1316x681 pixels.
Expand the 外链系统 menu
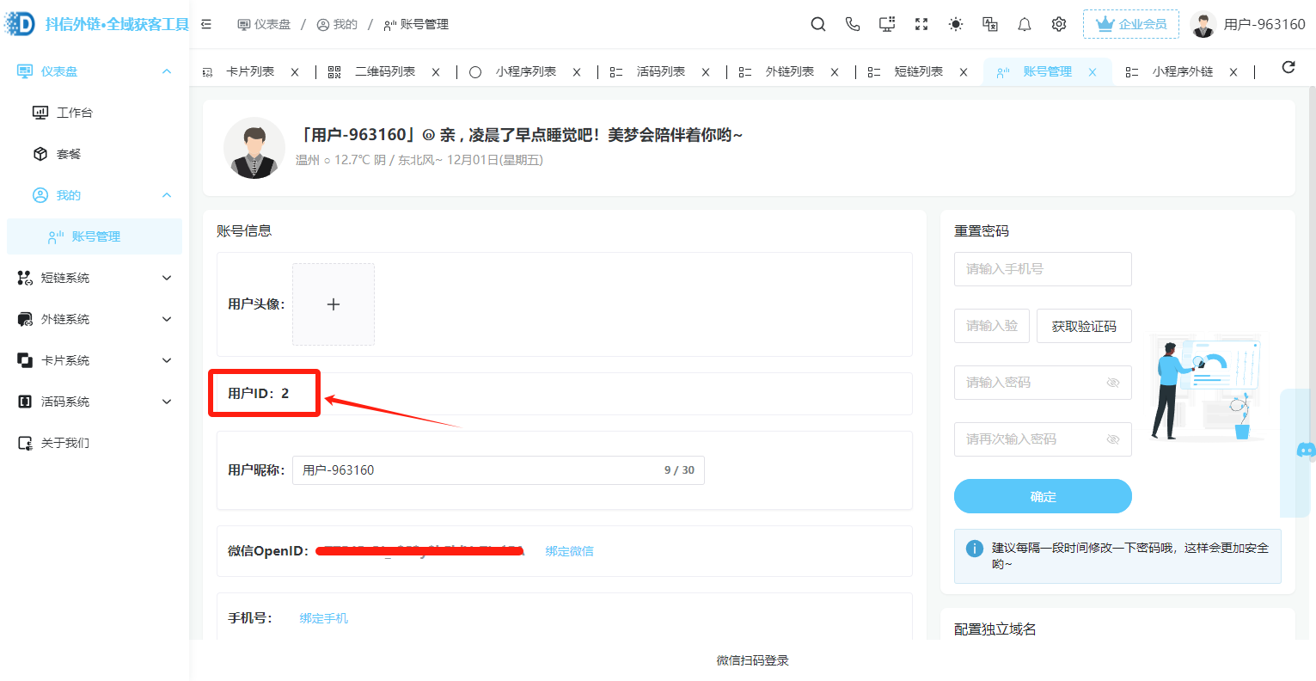(95, 319)
